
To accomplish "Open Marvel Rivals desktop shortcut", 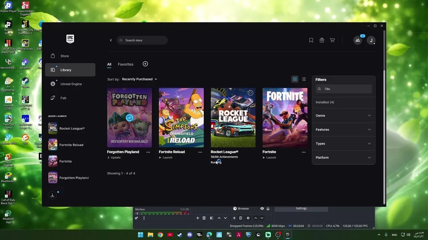I will [x=25, y=45].
